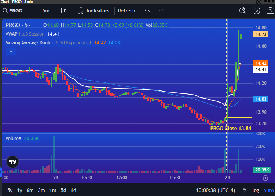This screenshot has height=196, width=275.
Task: Set range to 6m
Action: (x=30, y=190)
